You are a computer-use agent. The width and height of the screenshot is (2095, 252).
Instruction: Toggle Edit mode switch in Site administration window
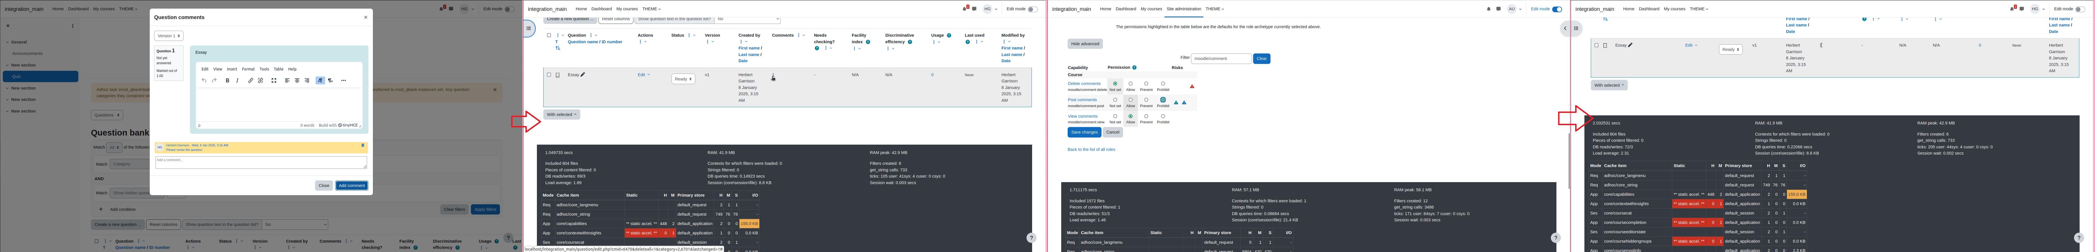click(1558, 9)
